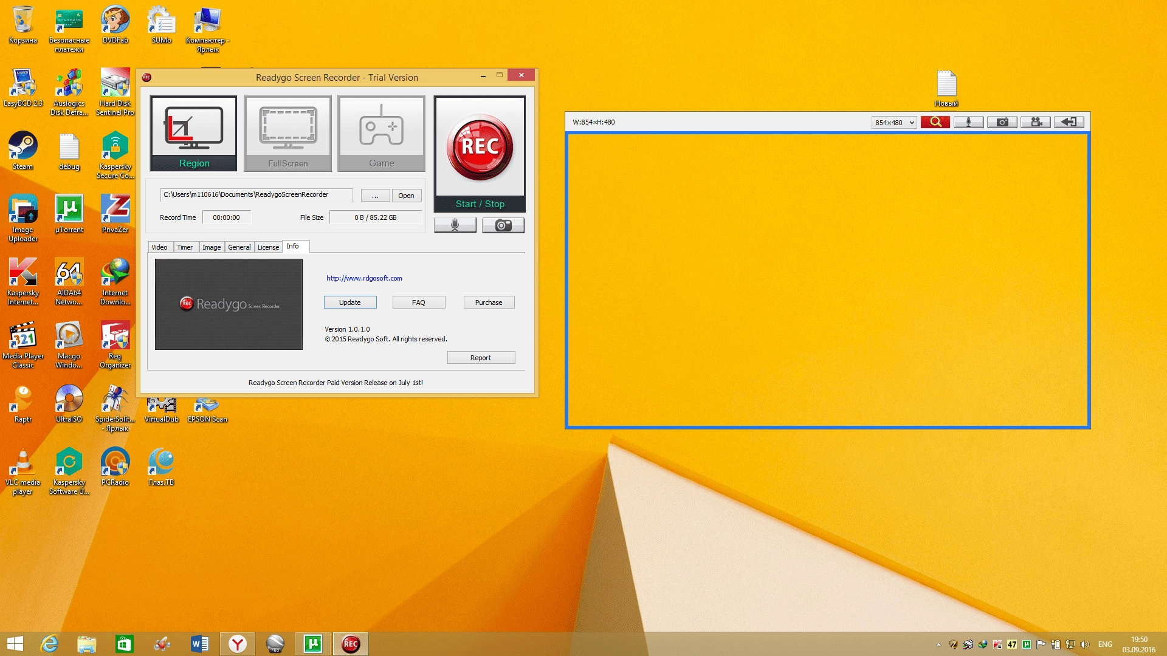Switch to the Timer tab
Viewport: 1167px width, 656px height.
coord(185,247)
